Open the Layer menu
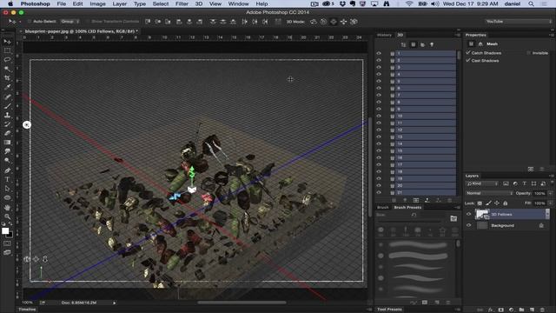The image size is (556, 313). [x=120, y=3]
